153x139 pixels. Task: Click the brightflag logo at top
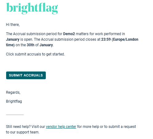pos(32,8)
